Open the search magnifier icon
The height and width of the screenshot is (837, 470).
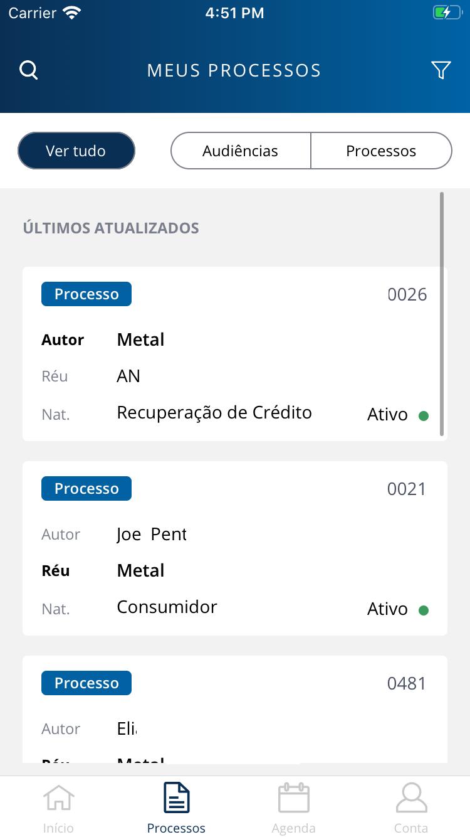[x=29, y=70]
